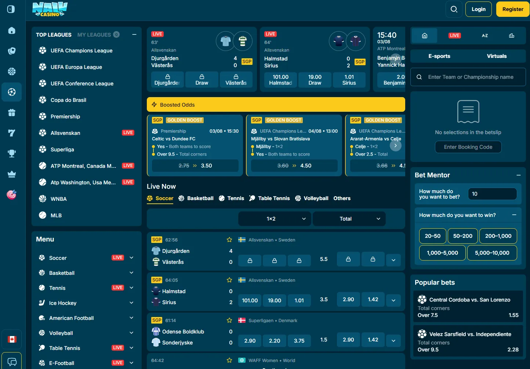530x369 pixels.
Task: Switch to the MY LEAGUES tab
Action: [98, 35]
